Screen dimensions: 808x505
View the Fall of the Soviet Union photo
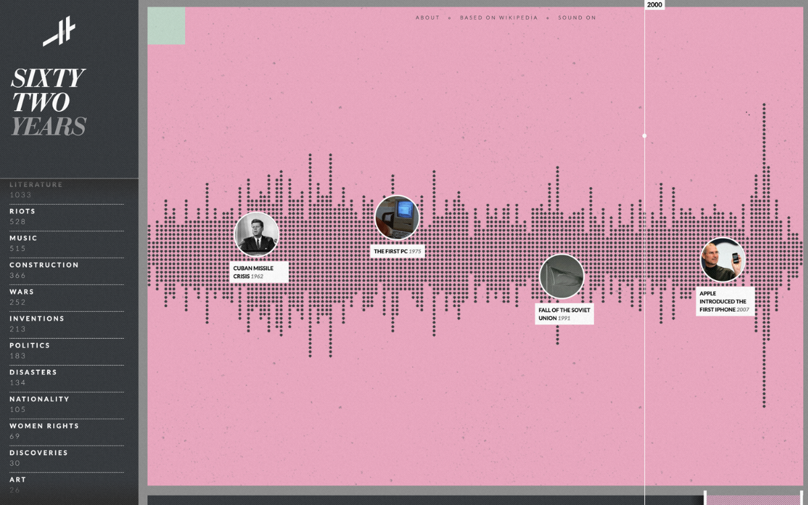click(x=562, y=277)
